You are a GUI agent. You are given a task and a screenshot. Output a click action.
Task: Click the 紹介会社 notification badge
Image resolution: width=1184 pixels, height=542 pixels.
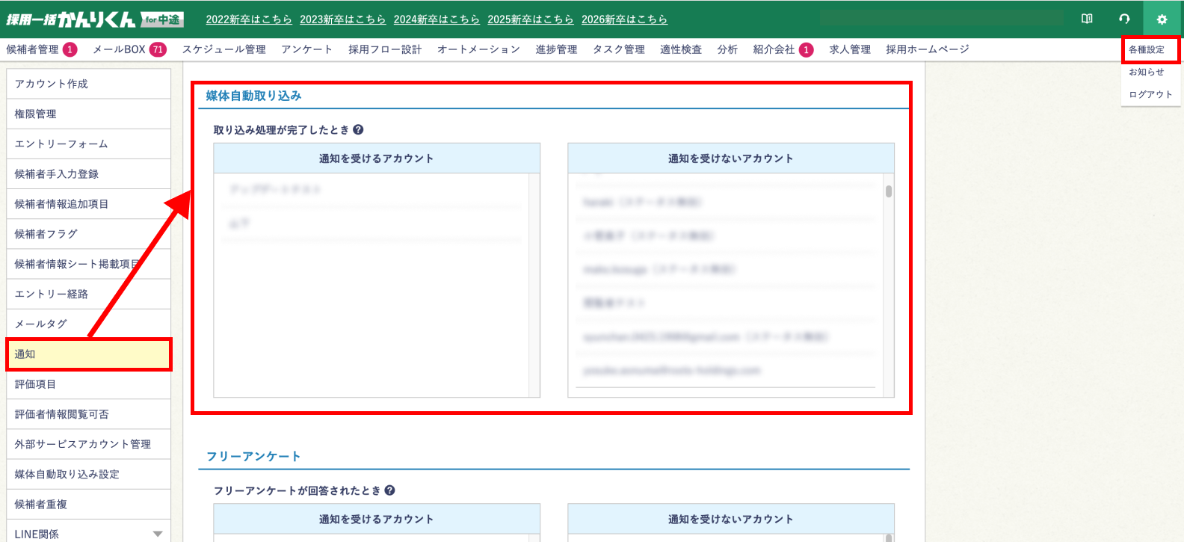(806, 49)
